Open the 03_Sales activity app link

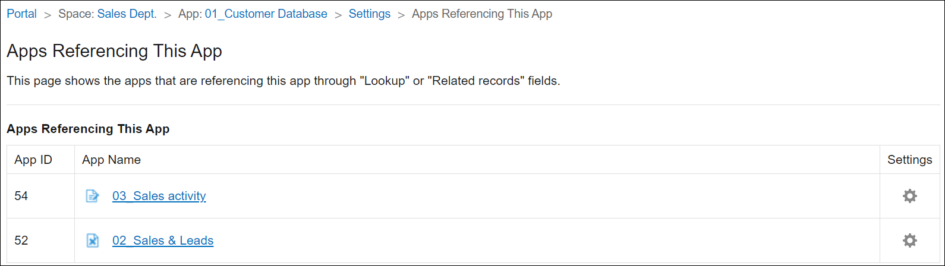pos(159,196)
